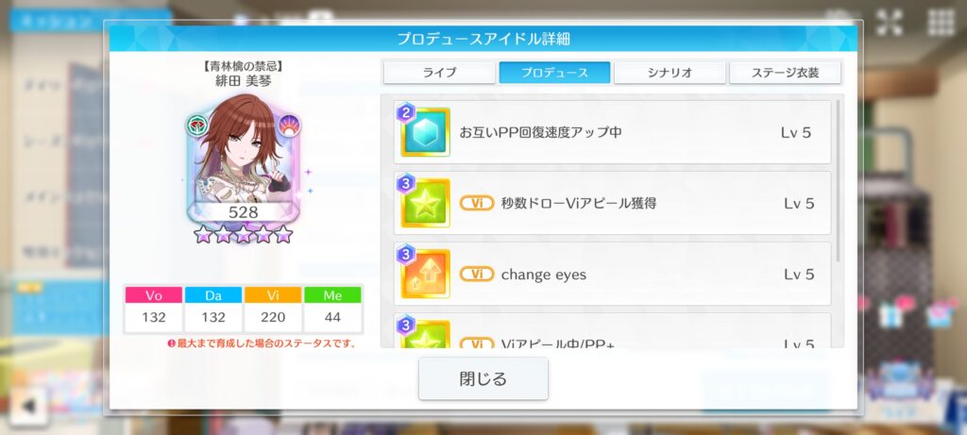Click the back arrow at bottom left
Image resolution: width=967 pixels, height=435 pixels.
27,406
